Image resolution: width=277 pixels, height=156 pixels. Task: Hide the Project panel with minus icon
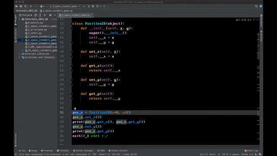point(55,15)
